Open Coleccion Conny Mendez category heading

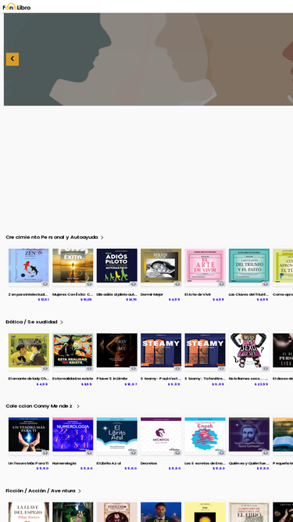38,406
